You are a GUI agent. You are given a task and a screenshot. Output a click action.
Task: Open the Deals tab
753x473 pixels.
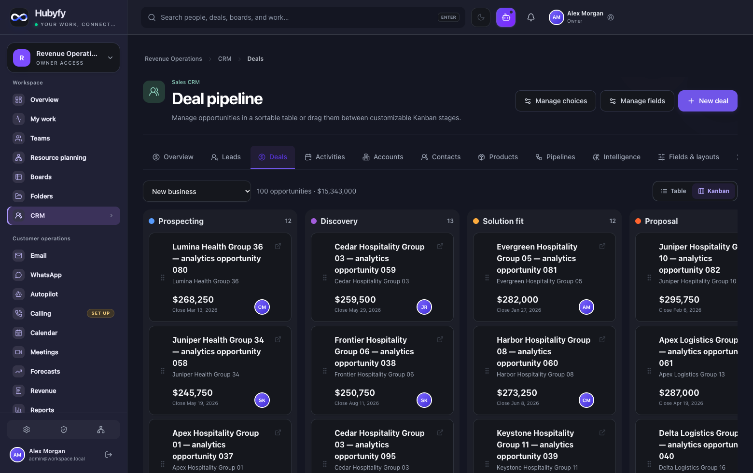(273, 157)
